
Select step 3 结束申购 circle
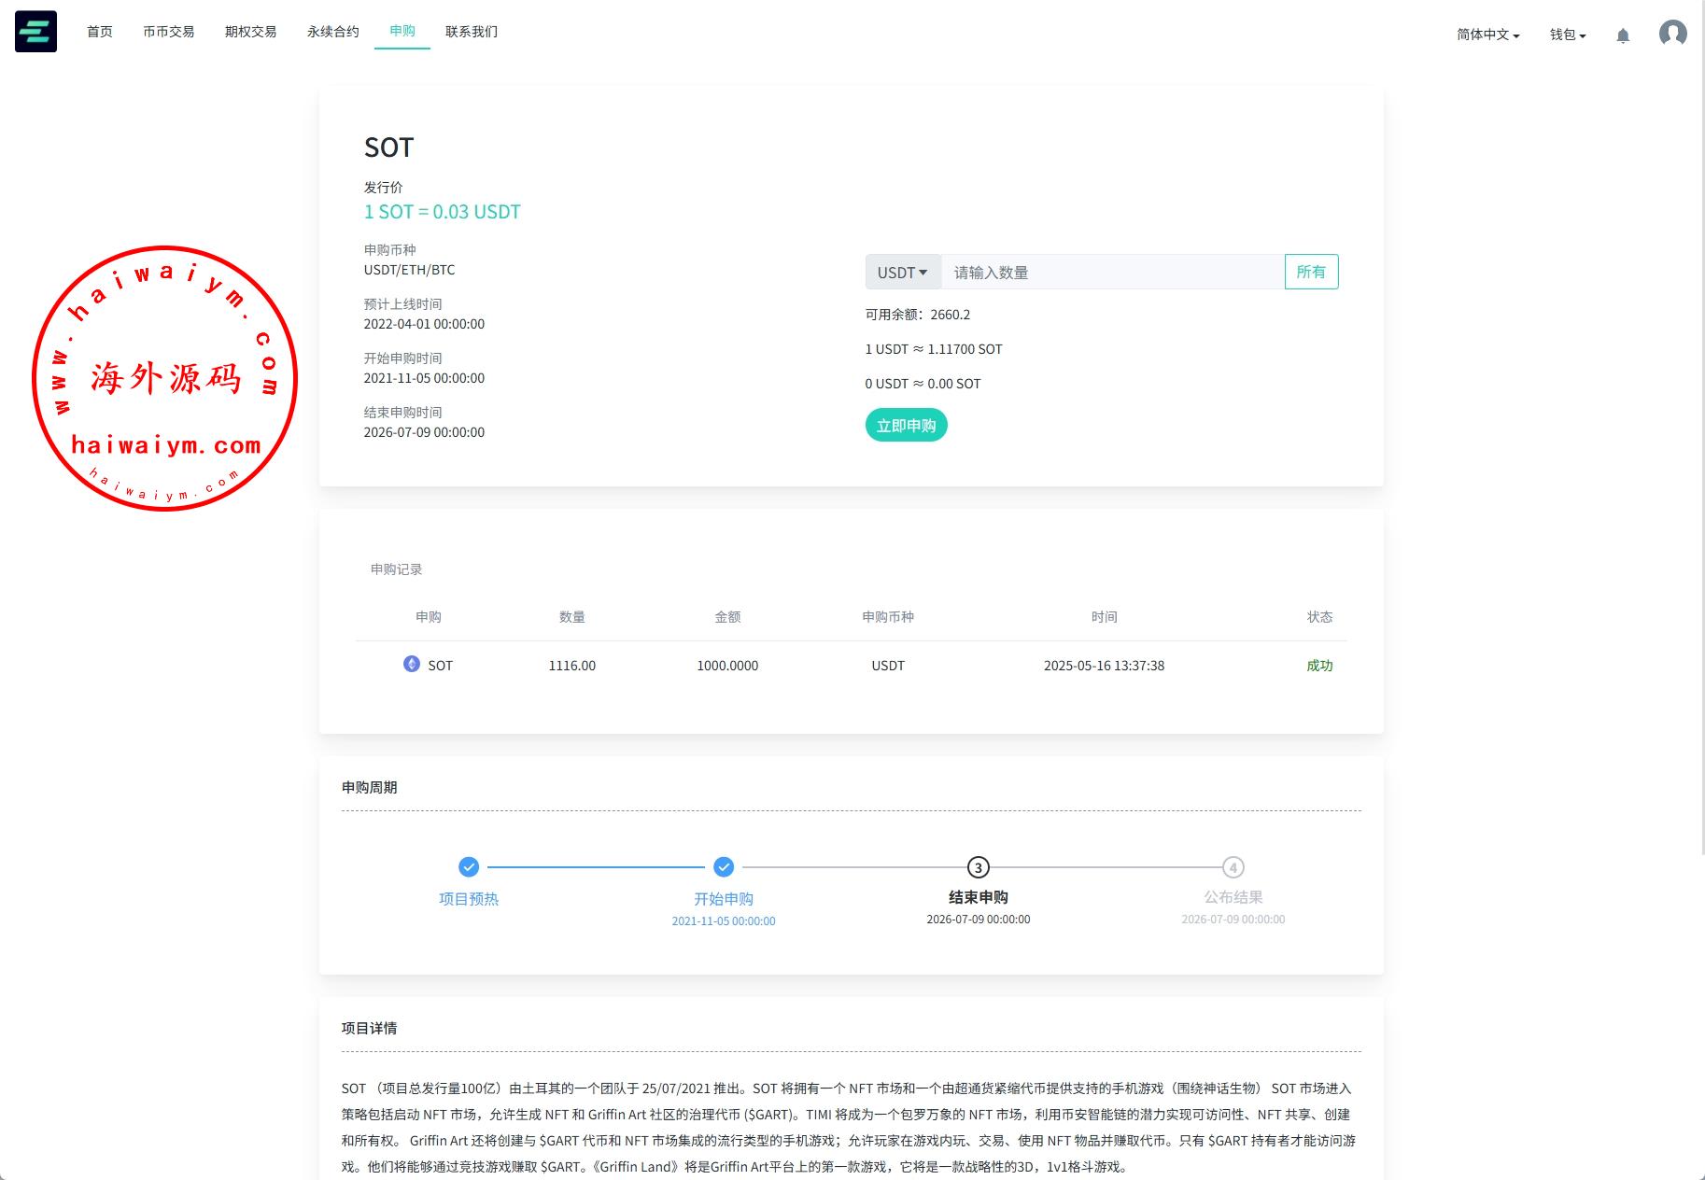coord(978,867)
